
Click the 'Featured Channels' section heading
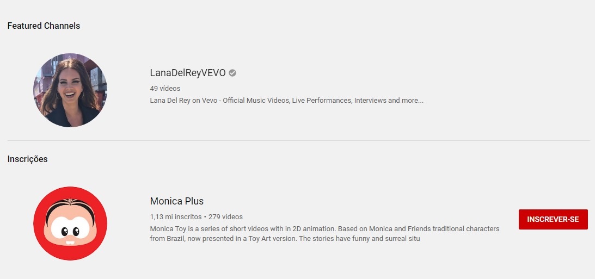pos(44,26)
